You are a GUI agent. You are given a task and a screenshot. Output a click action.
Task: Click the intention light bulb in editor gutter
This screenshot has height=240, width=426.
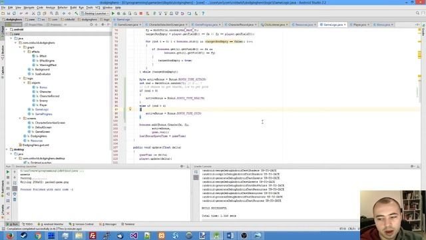coord(130,109)
